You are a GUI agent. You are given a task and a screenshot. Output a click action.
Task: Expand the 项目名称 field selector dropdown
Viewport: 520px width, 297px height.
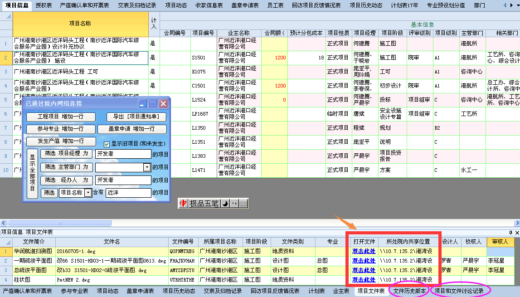[x=88, y=192]
